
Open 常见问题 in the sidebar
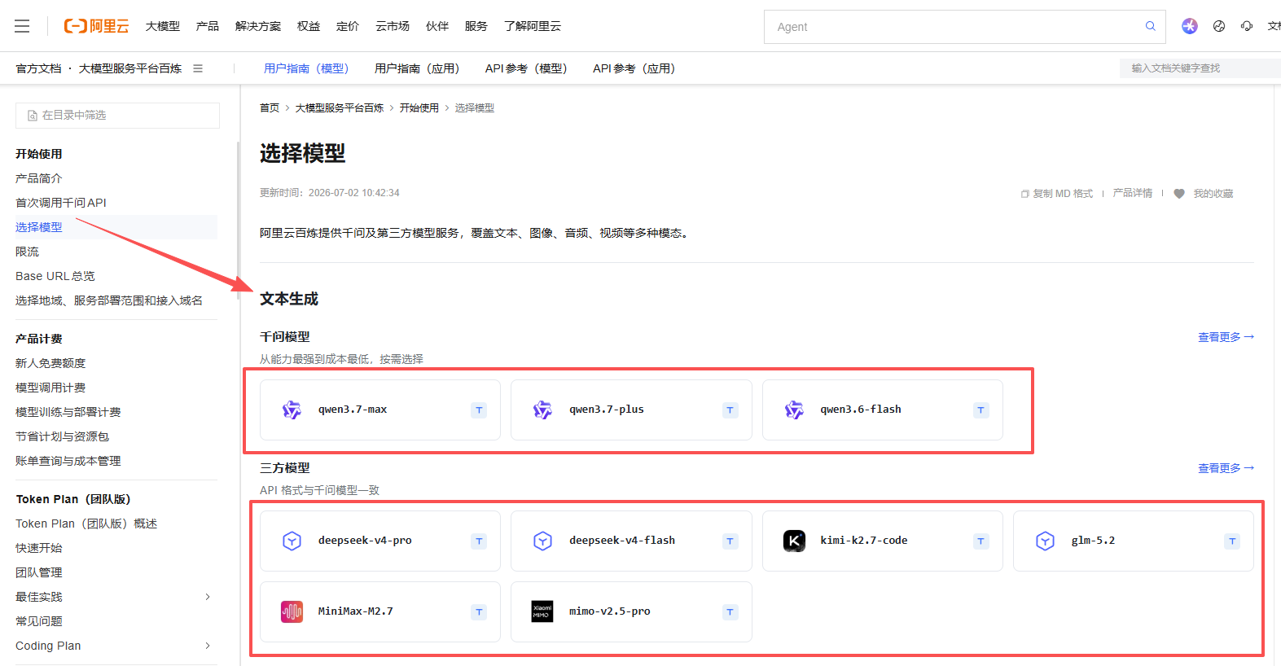[38, 621]
